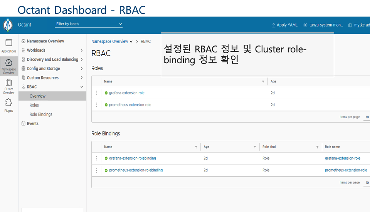Open Roles under RBAC
This screenshot has width=370, height=212.
[34, 105]
